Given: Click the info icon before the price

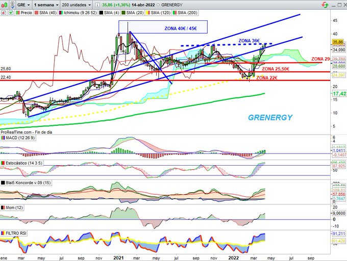Looking at the screenshot, I should point(98,5).
